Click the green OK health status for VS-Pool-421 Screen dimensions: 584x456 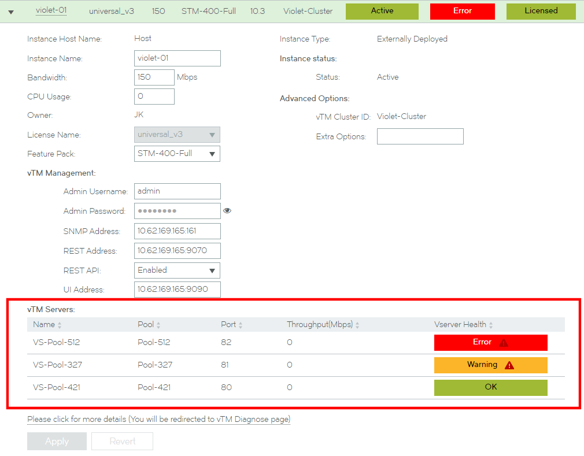490,387
